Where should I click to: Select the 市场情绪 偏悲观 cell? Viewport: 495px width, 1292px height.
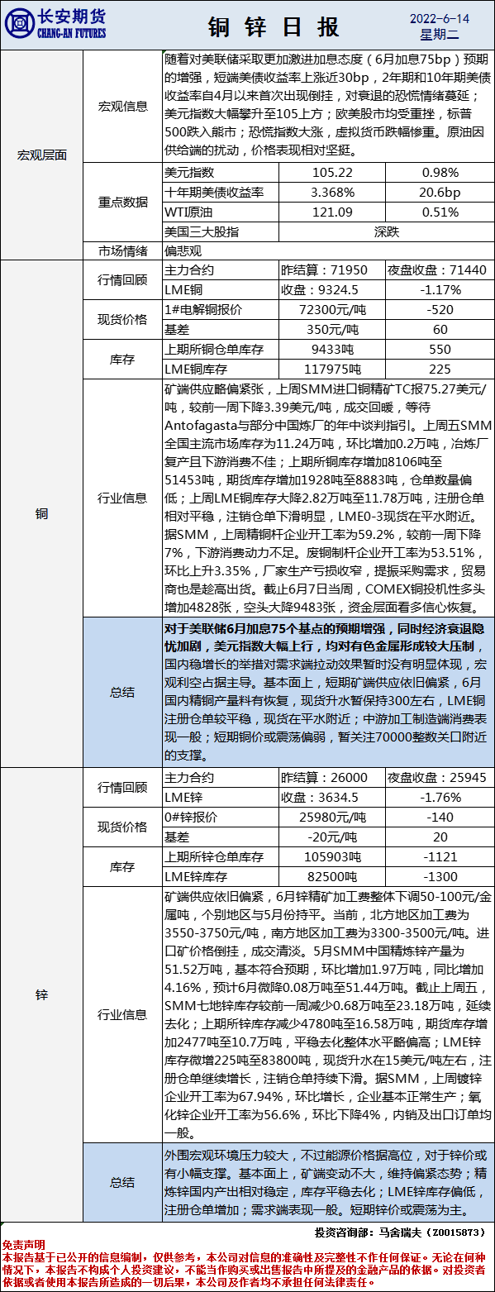click(x=327, y=250)
